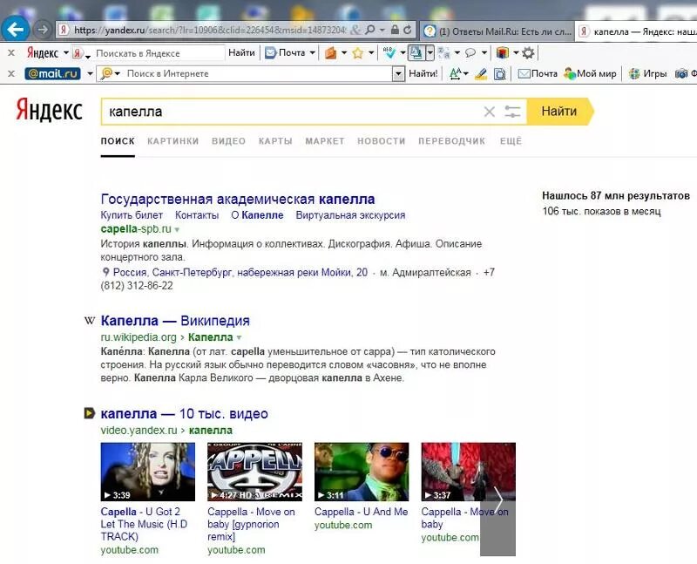This screenshot has height=564, width=697.
Task: Switch to the НОВОСТИ tab
Action: (382, 141)
